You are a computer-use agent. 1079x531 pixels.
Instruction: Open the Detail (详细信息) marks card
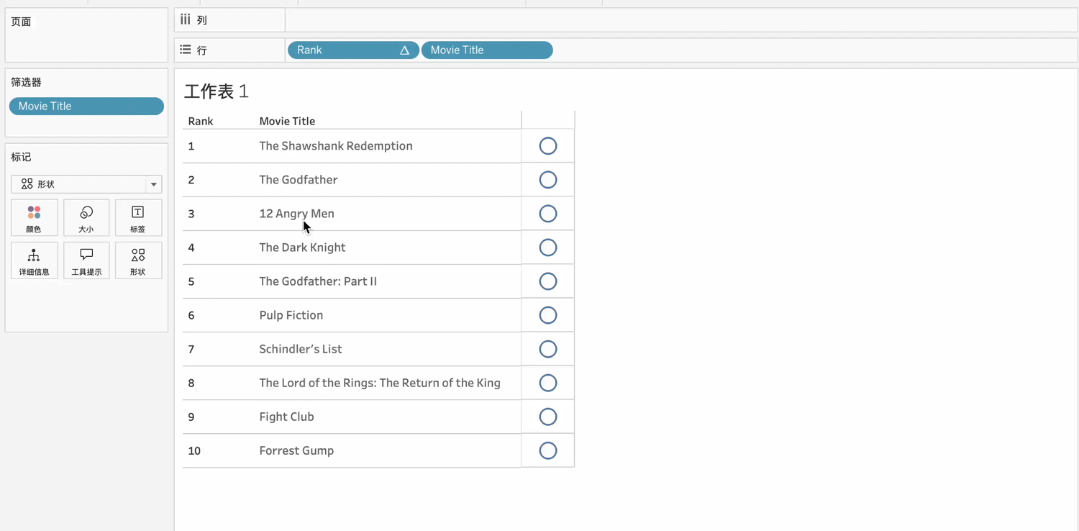coord(34,260)
